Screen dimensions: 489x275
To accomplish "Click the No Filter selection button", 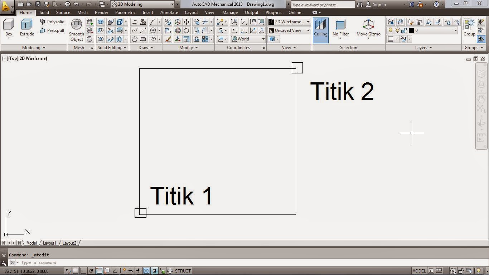I will click(340, 29).
